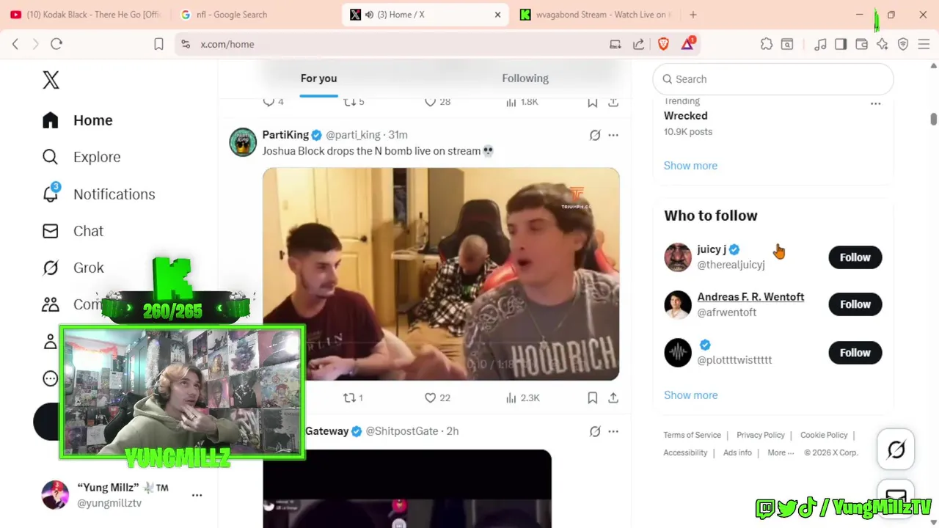The height and width of the screenshot is (528, 939).
Task: Open Notifications with 3 badge
Action: (99, 194)
